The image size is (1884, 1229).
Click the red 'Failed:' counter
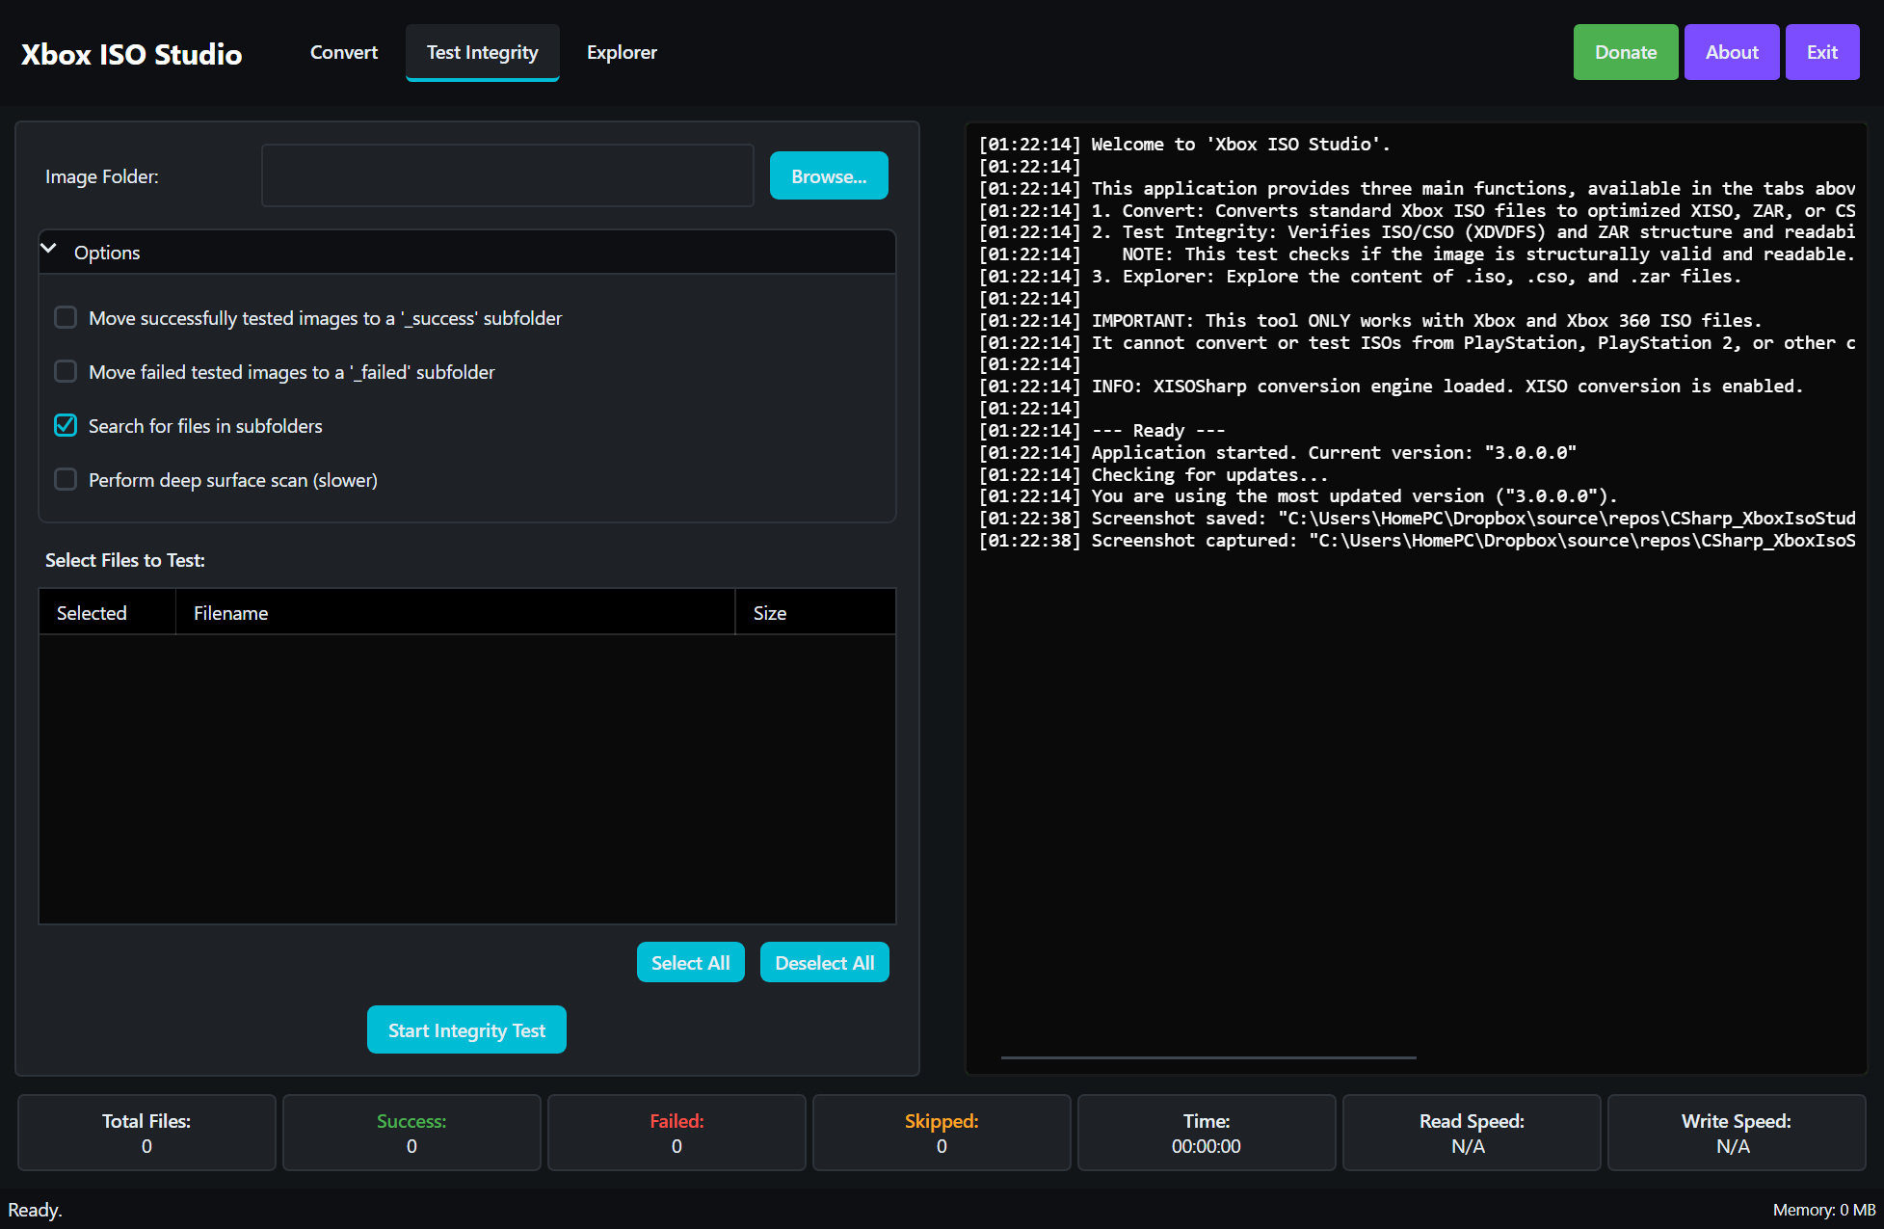[677, 1133]
